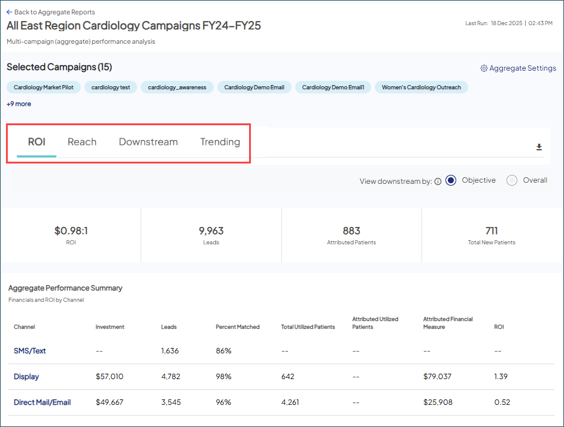Click the 883 Attributed Patients card
Viewport: 564px width, 427px height.
351,234
